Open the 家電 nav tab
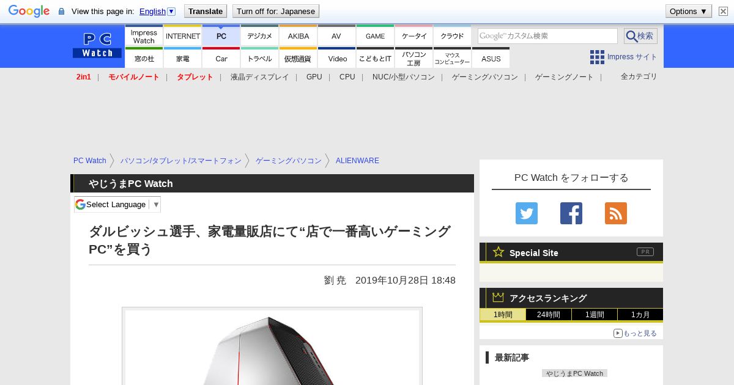Screen dimensions: 734x385 pyautogui.click(x=183, y=58)
